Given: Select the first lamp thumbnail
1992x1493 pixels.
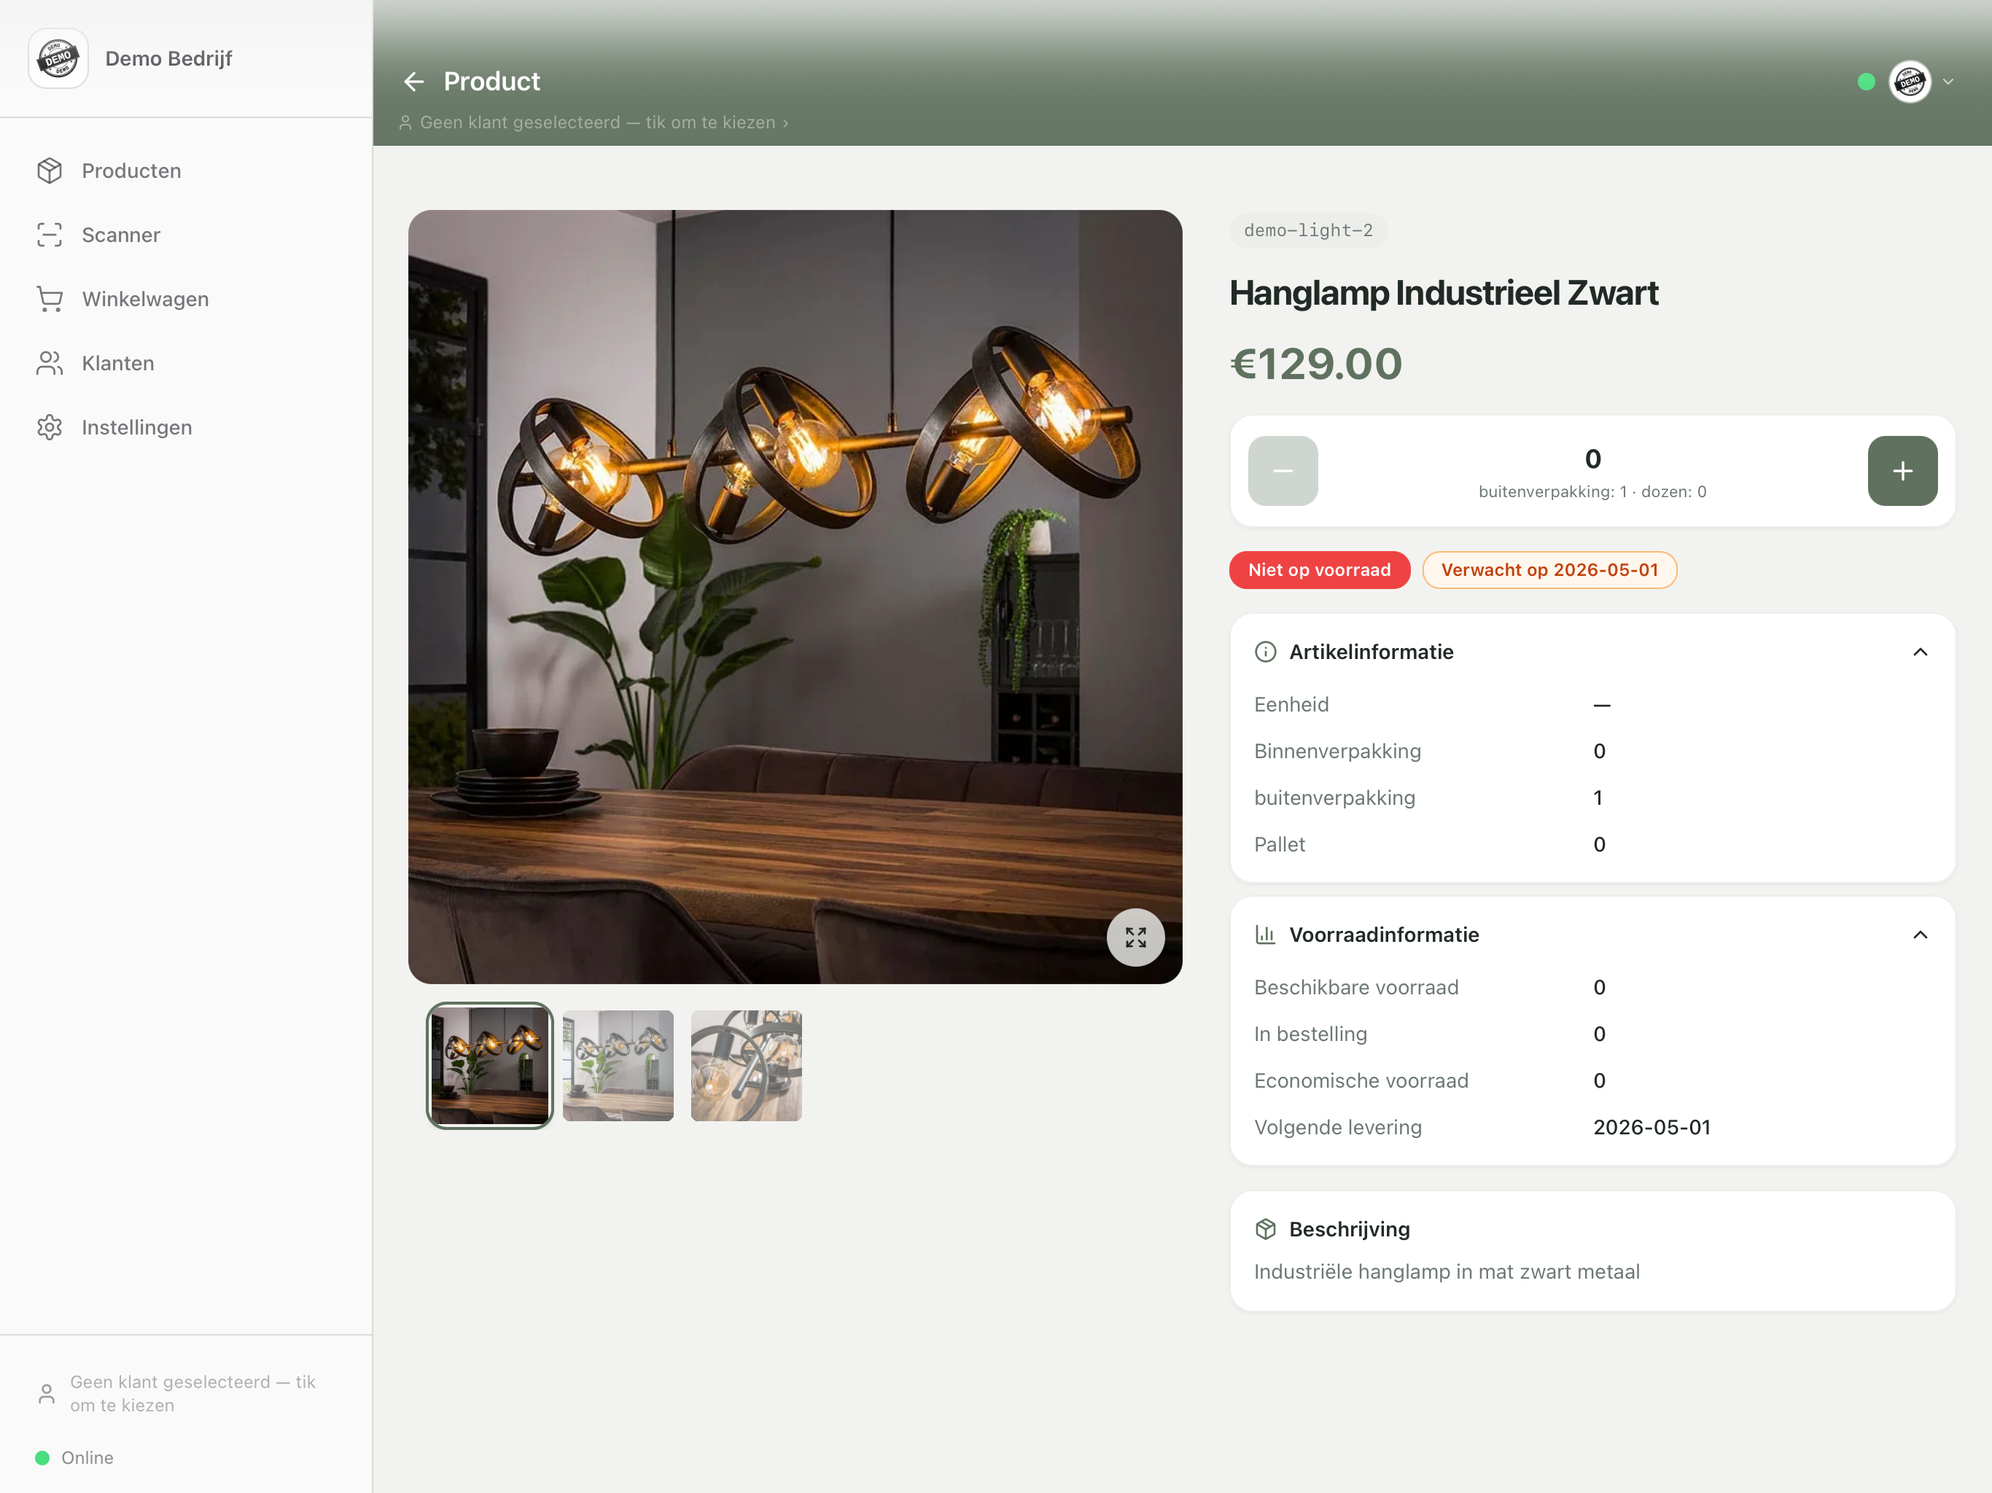Looking at the screenshot, I should 489,1065.
